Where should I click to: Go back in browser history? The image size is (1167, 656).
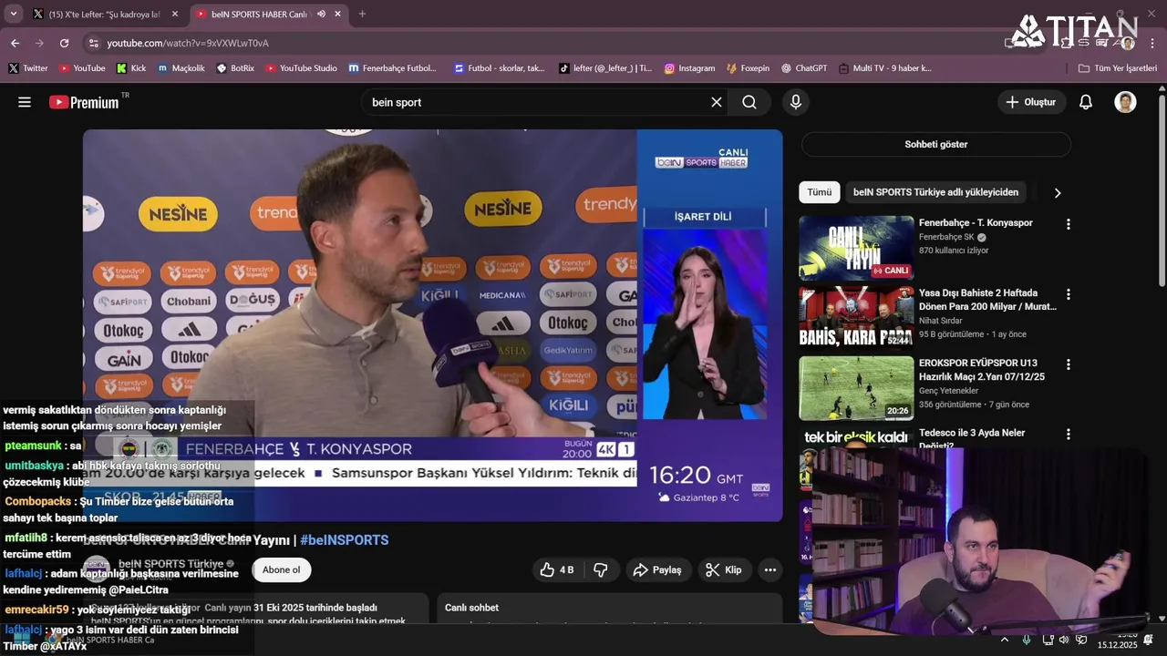coord(15,43)
